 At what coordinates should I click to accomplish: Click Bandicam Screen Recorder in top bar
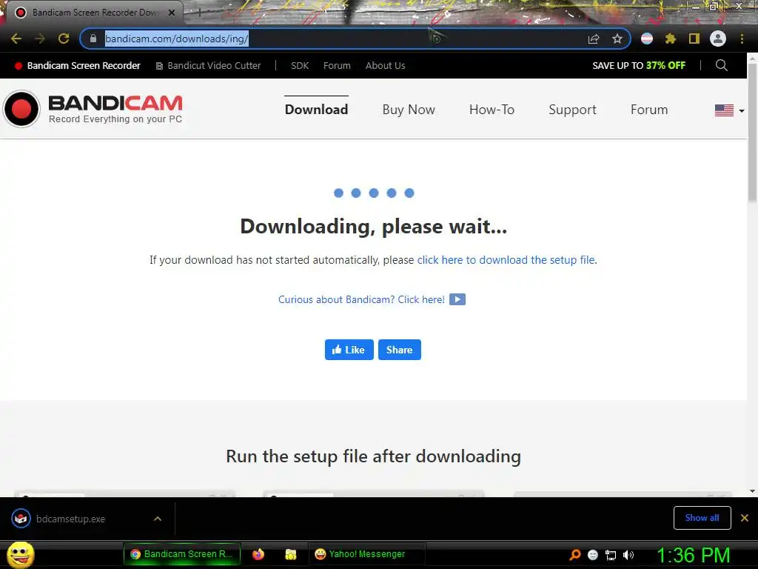tap(77, 65)
